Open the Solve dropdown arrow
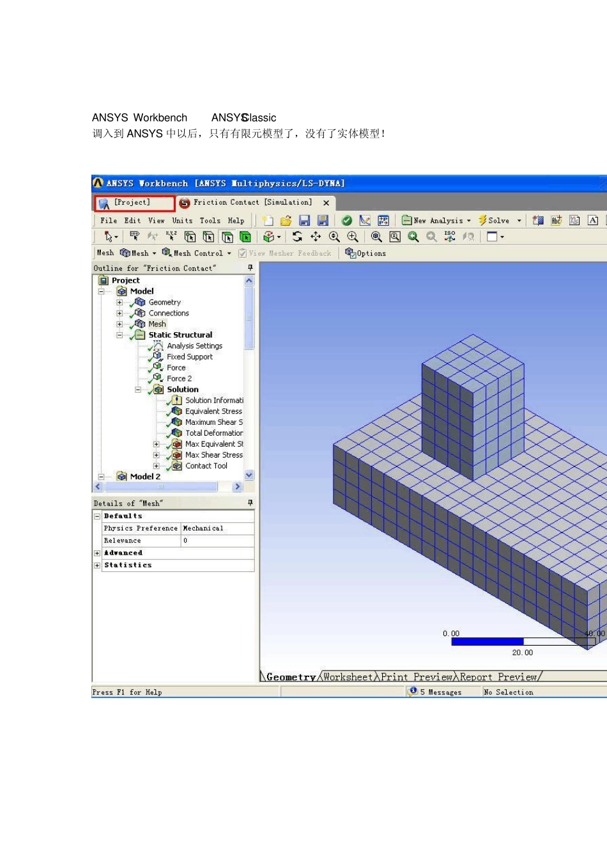607x860 pixels. coord(519,221)
